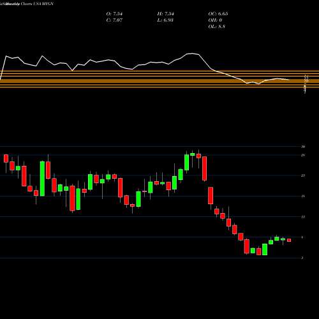Click the 'OC: 6.65' value
The image size is (319, 319).
coord(218,14)
